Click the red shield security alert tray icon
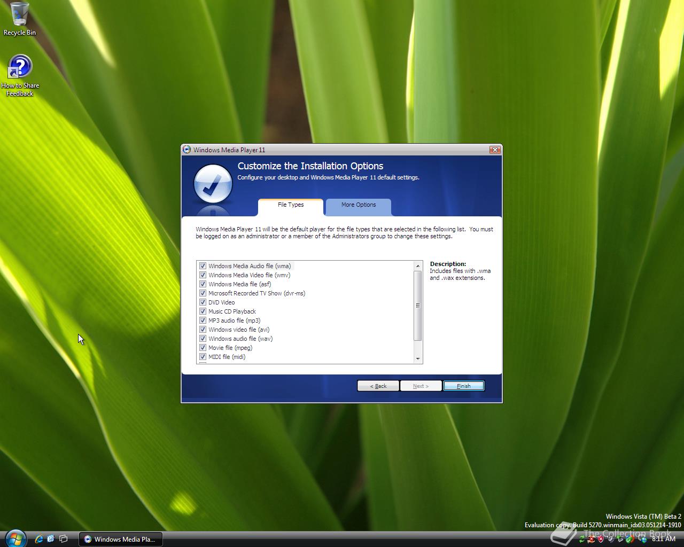Screen dimensions: 684x547 (601, 539)
